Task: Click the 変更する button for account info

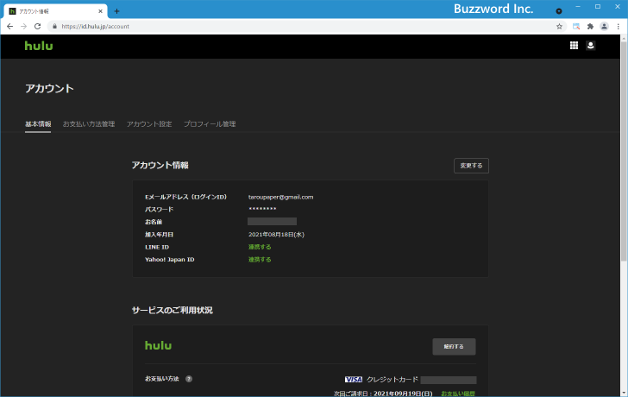Action: tap(471, 166)
